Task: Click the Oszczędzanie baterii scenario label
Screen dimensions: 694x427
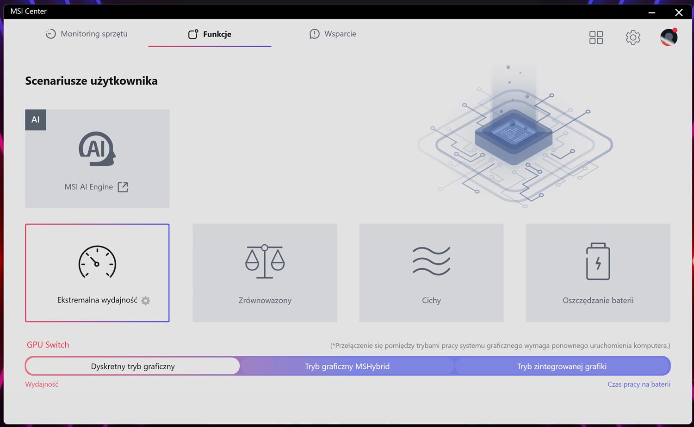Action: 598,300
